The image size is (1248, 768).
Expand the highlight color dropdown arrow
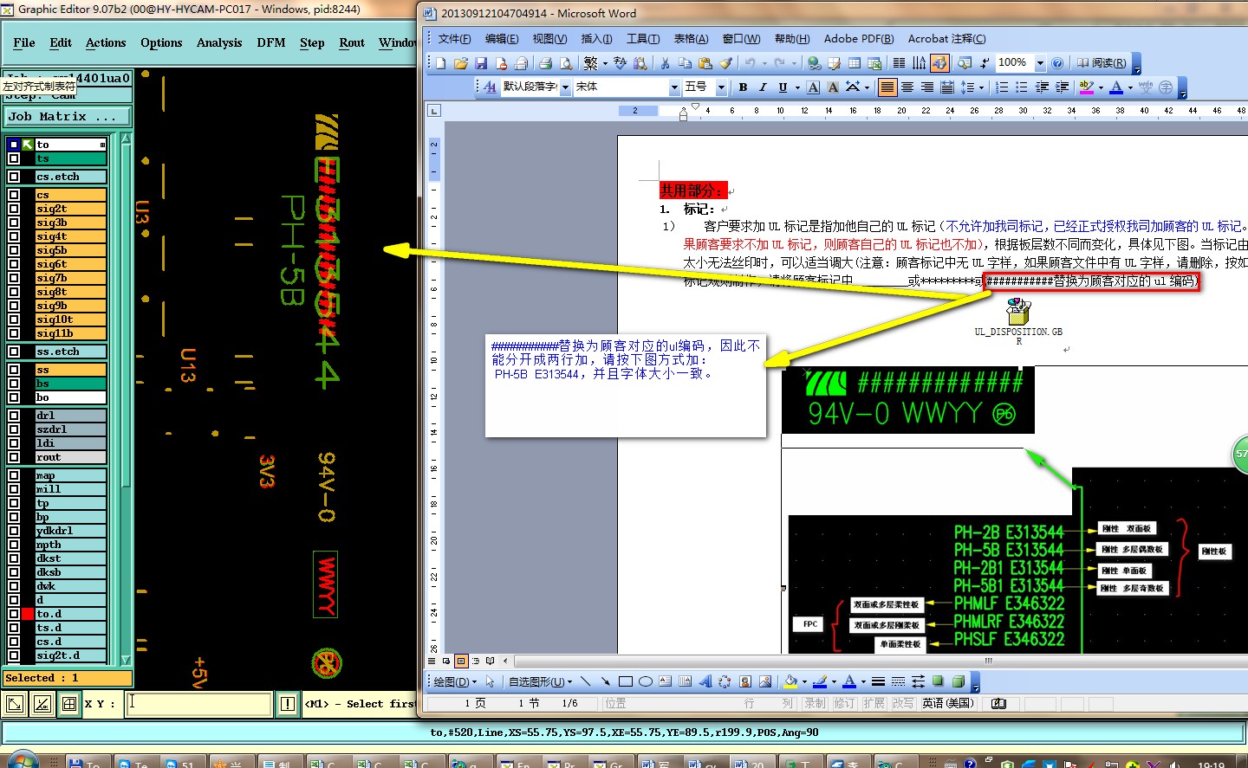point(1101,87)
